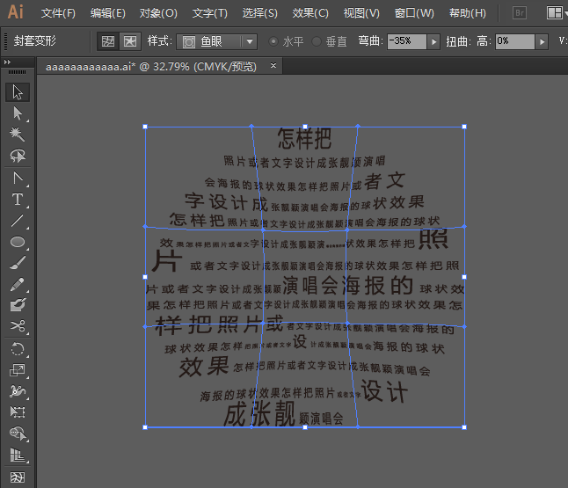Select the Paintbrush tool
Screen dimensions: 568x488
tap(18, 263)
